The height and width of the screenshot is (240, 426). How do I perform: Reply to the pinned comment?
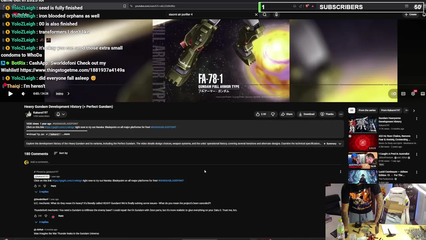(53, 186)
